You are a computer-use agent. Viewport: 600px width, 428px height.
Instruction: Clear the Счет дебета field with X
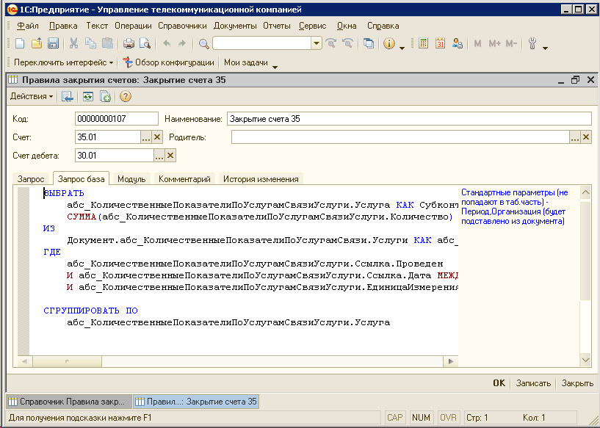[x=170, y=156]
